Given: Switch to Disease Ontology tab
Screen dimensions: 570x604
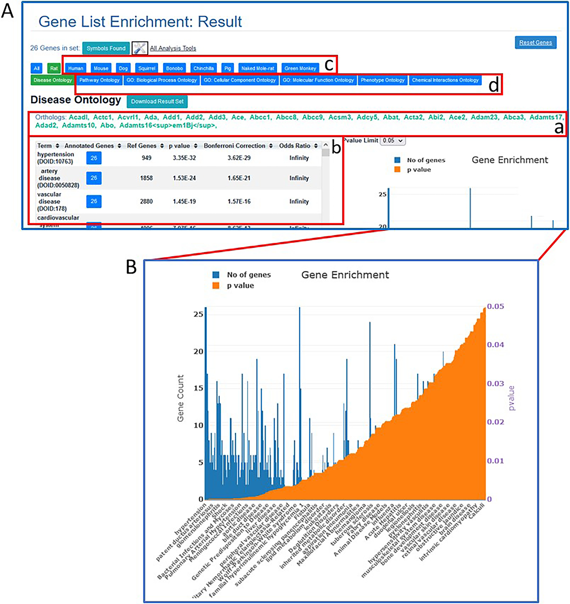Looking at the screenshot, I should (53, 80).
